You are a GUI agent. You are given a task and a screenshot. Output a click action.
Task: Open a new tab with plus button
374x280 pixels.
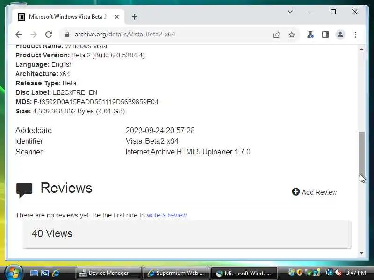[x=135, y=17]
